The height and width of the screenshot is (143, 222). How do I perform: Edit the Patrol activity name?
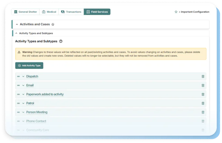[30, 103]
